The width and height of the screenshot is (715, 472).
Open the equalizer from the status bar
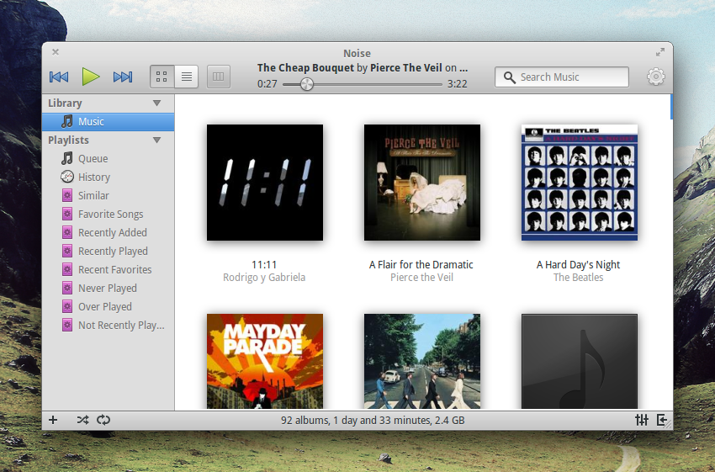pyautogui.click(x=642, y=420)
